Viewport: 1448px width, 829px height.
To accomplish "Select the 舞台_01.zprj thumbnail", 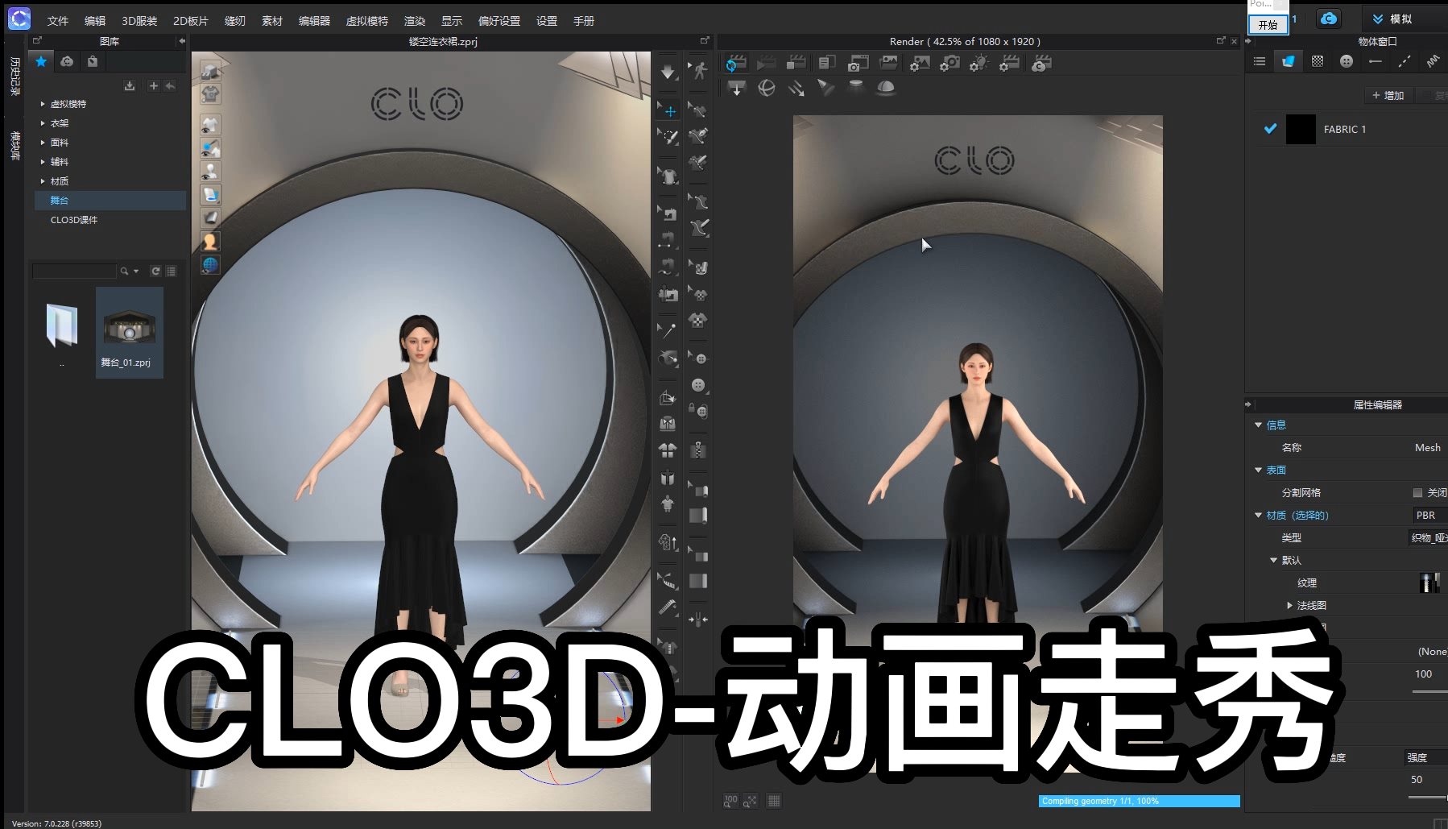I will coord(129,333).
